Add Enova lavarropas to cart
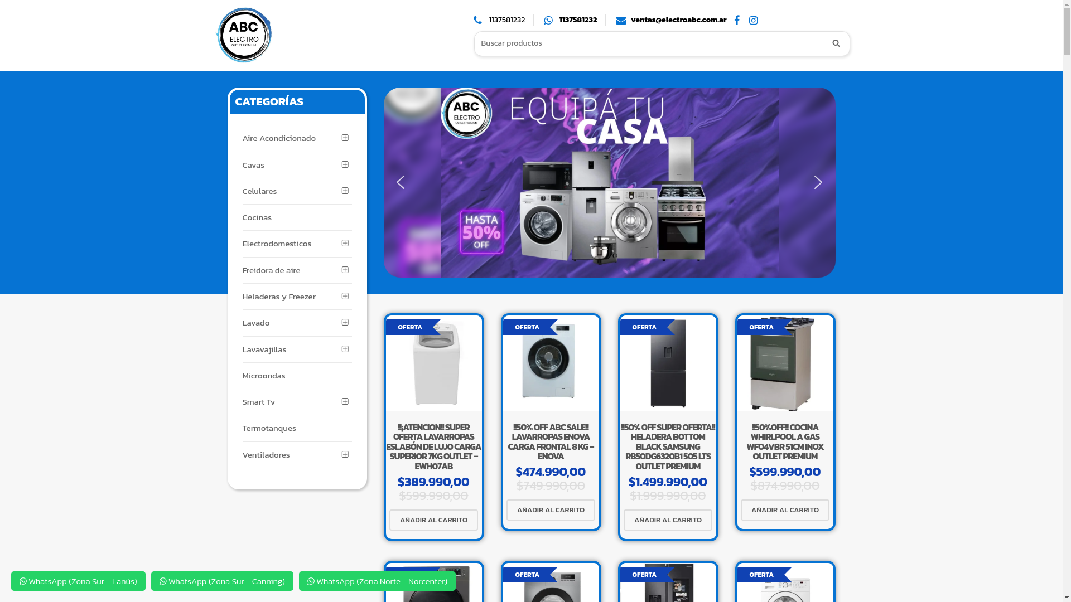Screen dimensions: 1071x602 click(x=551, y=510)
